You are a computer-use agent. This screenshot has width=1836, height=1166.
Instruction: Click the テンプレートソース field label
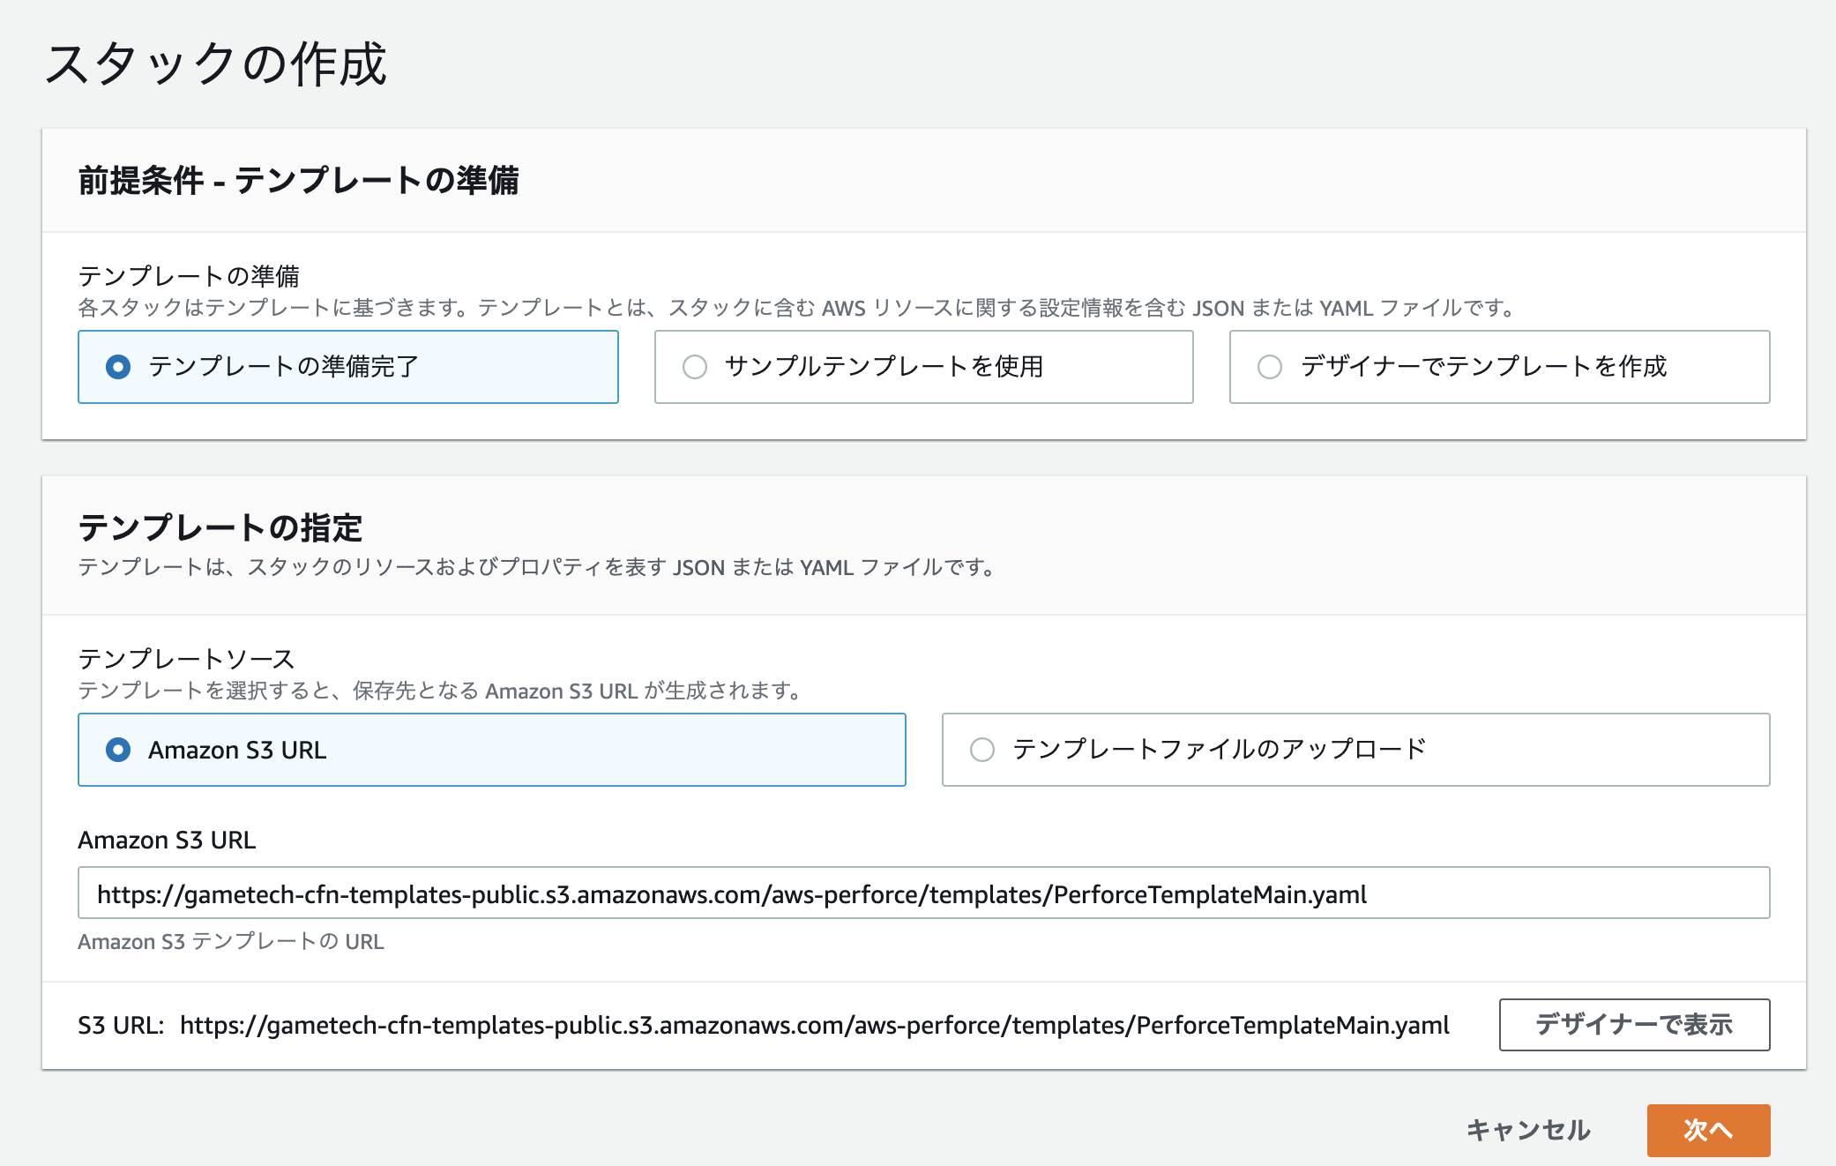[x=186, y=659]
